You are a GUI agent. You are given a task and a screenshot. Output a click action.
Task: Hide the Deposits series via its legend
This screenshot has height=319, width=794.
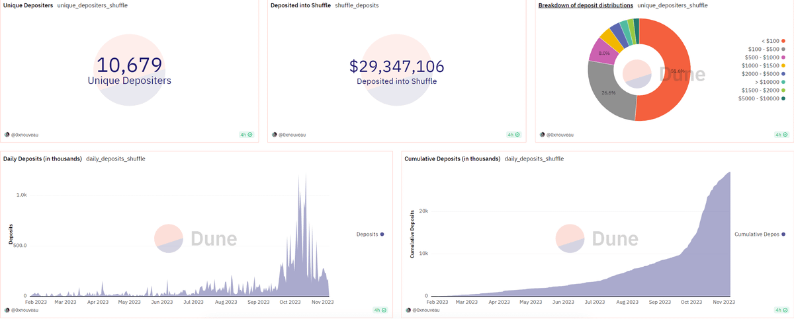[370, 234]
